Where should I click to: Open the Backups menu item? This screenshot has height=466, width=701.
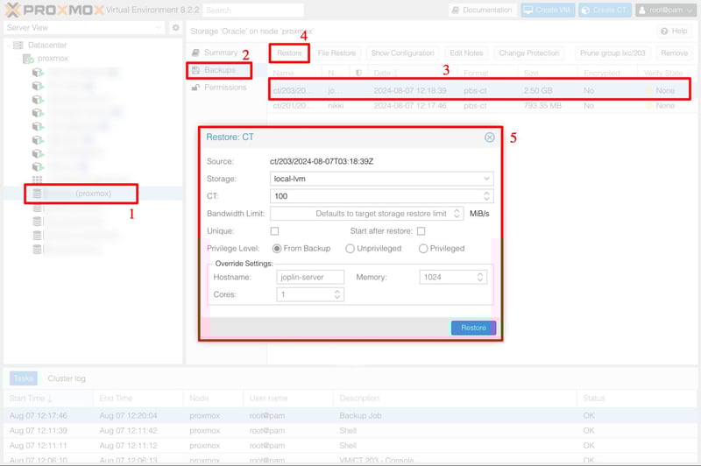[x=219, y=70]
